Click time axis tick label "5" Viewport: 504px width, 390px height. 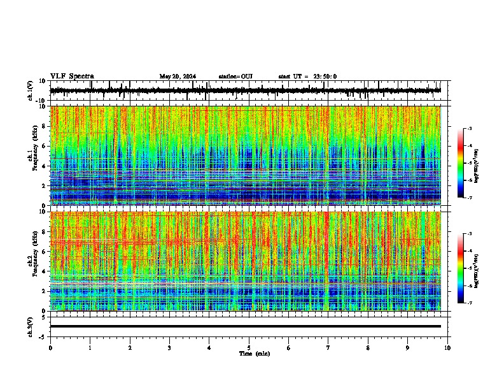[249, 348]
